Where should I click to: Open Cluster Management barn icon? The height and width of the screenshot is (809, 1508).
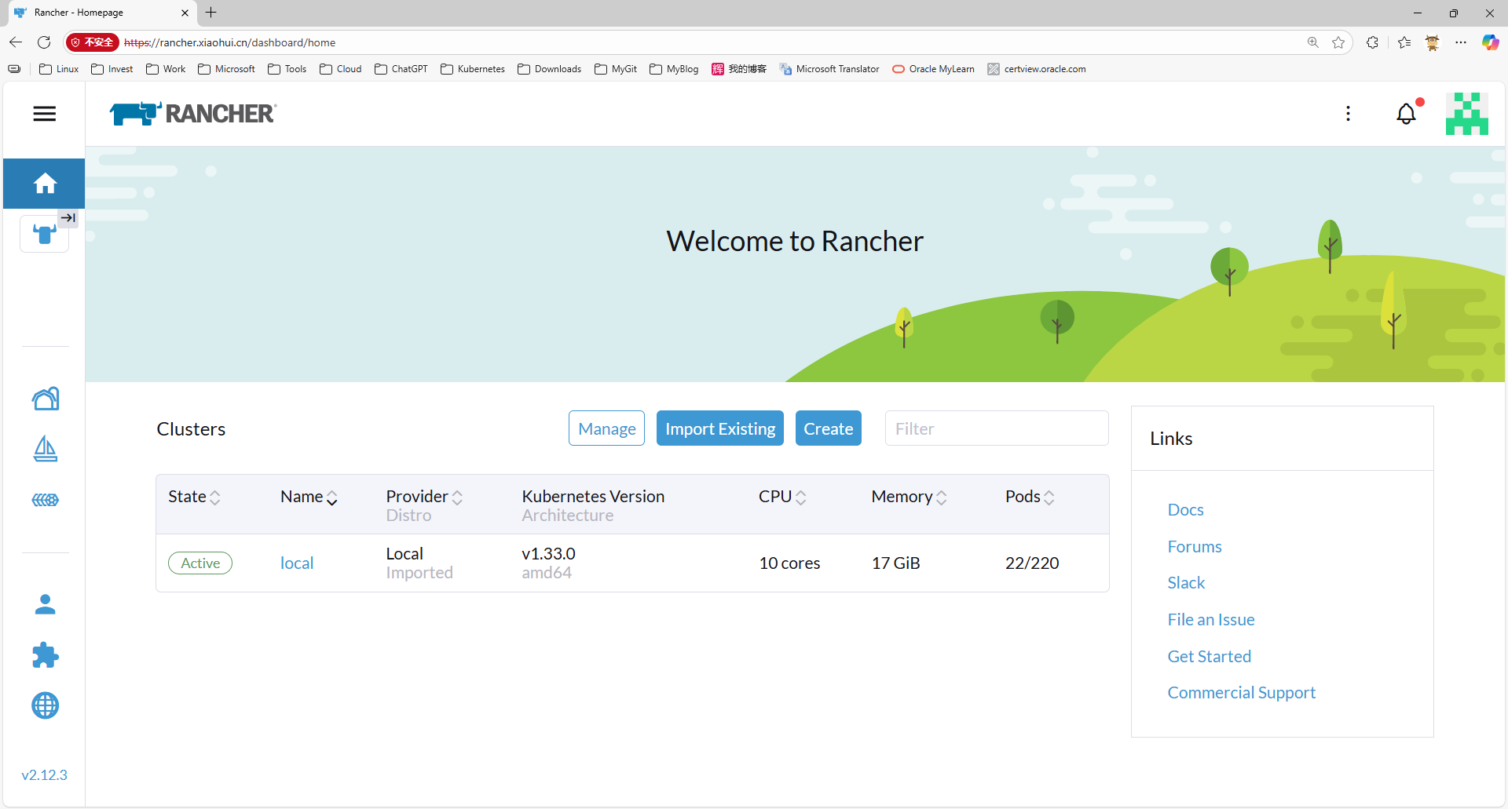coord(45,399)
